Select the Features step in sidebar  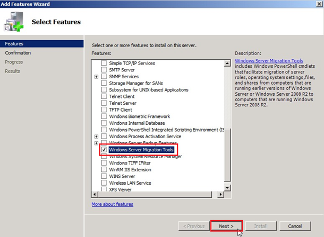42,43
